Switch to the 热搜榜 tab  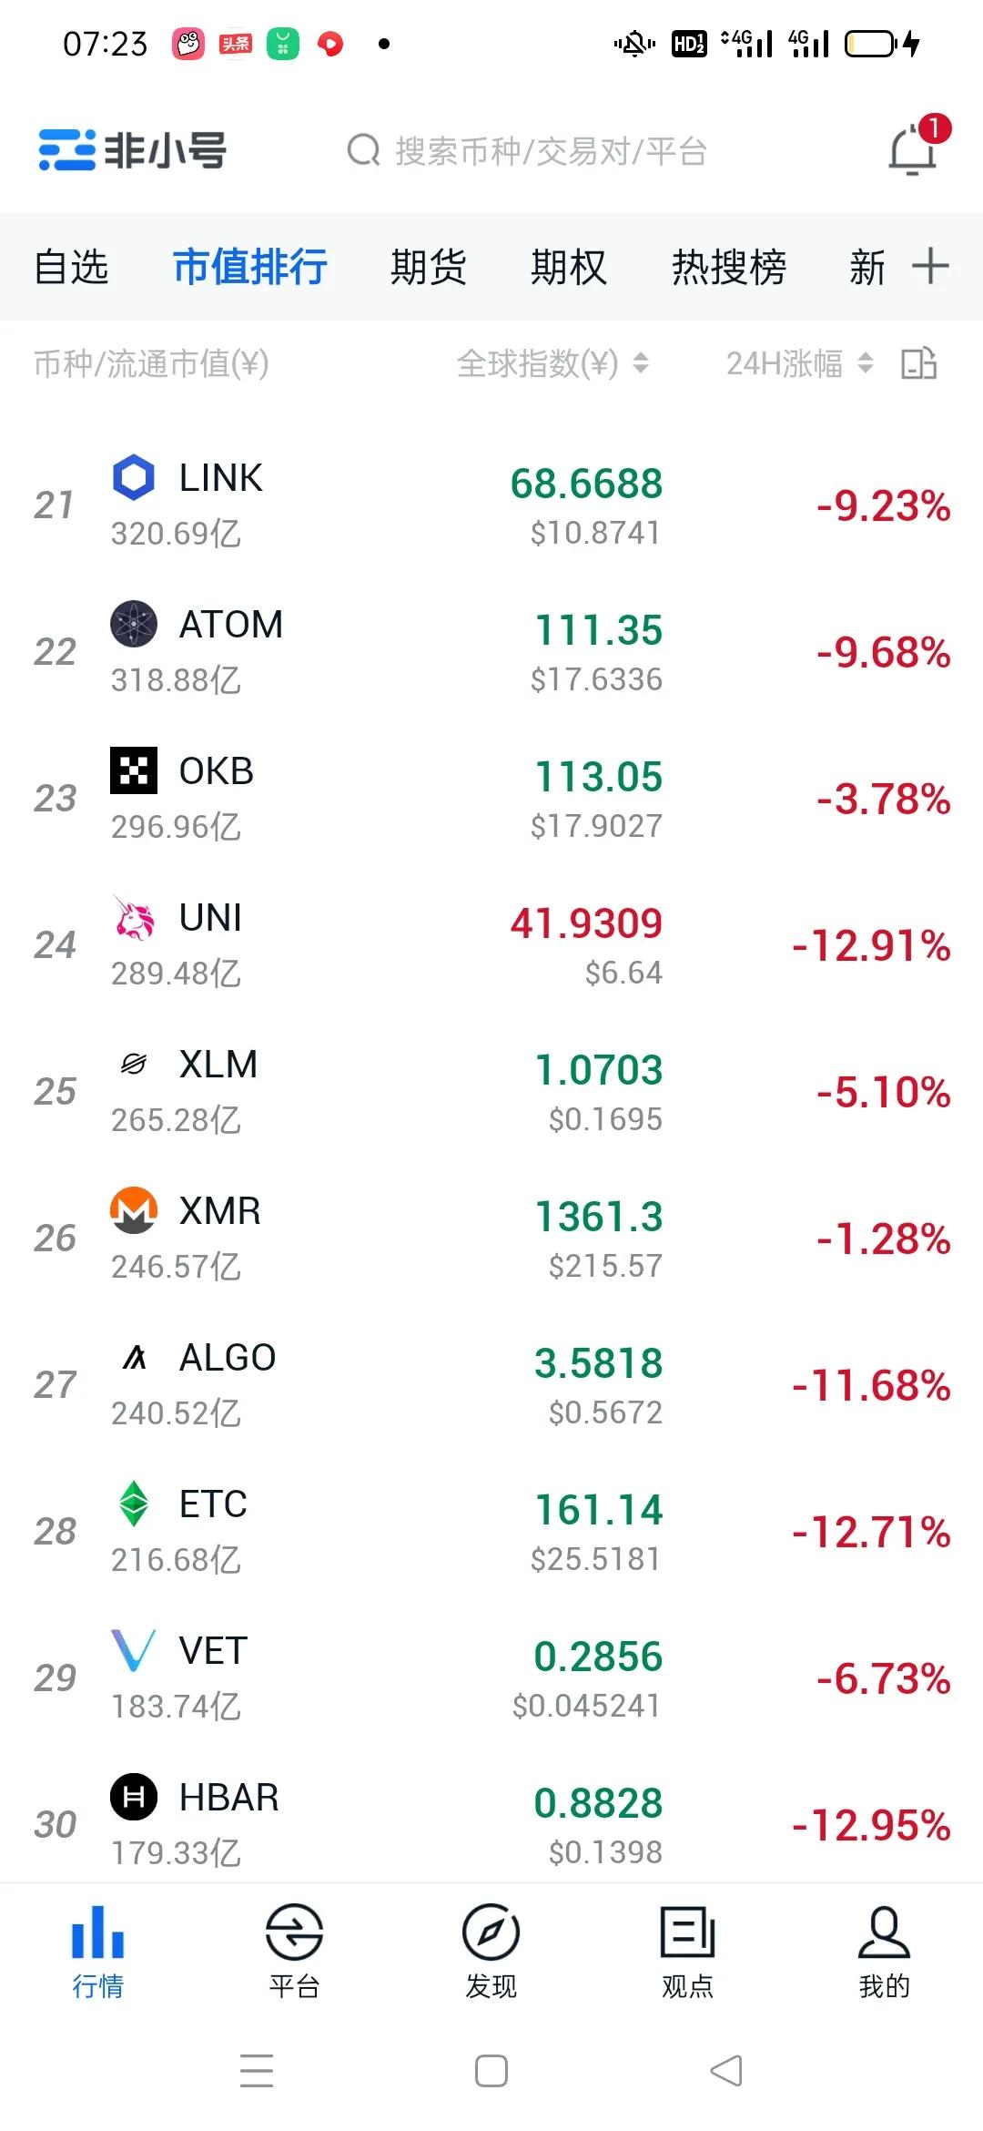729,268
